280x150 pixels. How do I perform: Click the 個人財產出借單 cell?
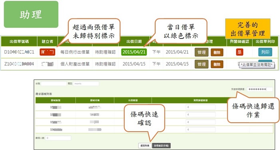(x=75, y=64)
